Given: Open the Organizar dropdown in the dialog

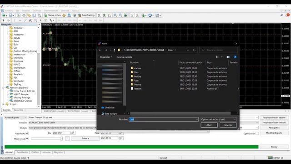Looking at the screenshot, I should pyautogui.click(x=106, y=57).
